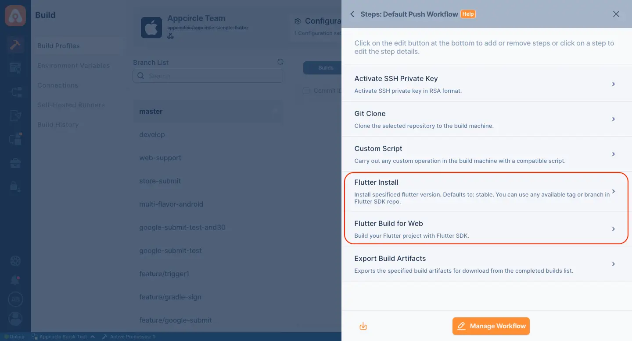The height and width of the screenshot is (341, 632).
Task: Click the Configuration gear icon
Action: pyautogui.click(x=298, y=21)
